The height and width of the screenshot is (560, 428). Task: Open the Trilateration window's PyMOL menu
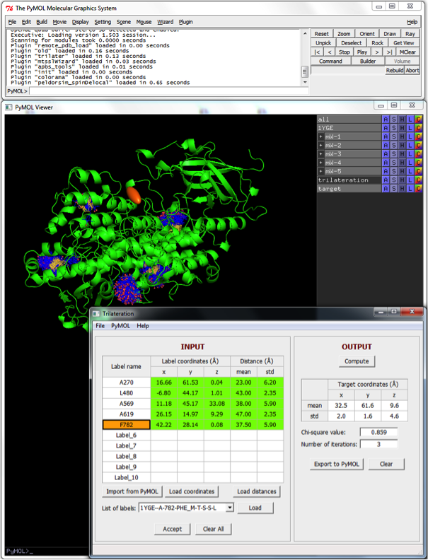(x=120, y=326)
